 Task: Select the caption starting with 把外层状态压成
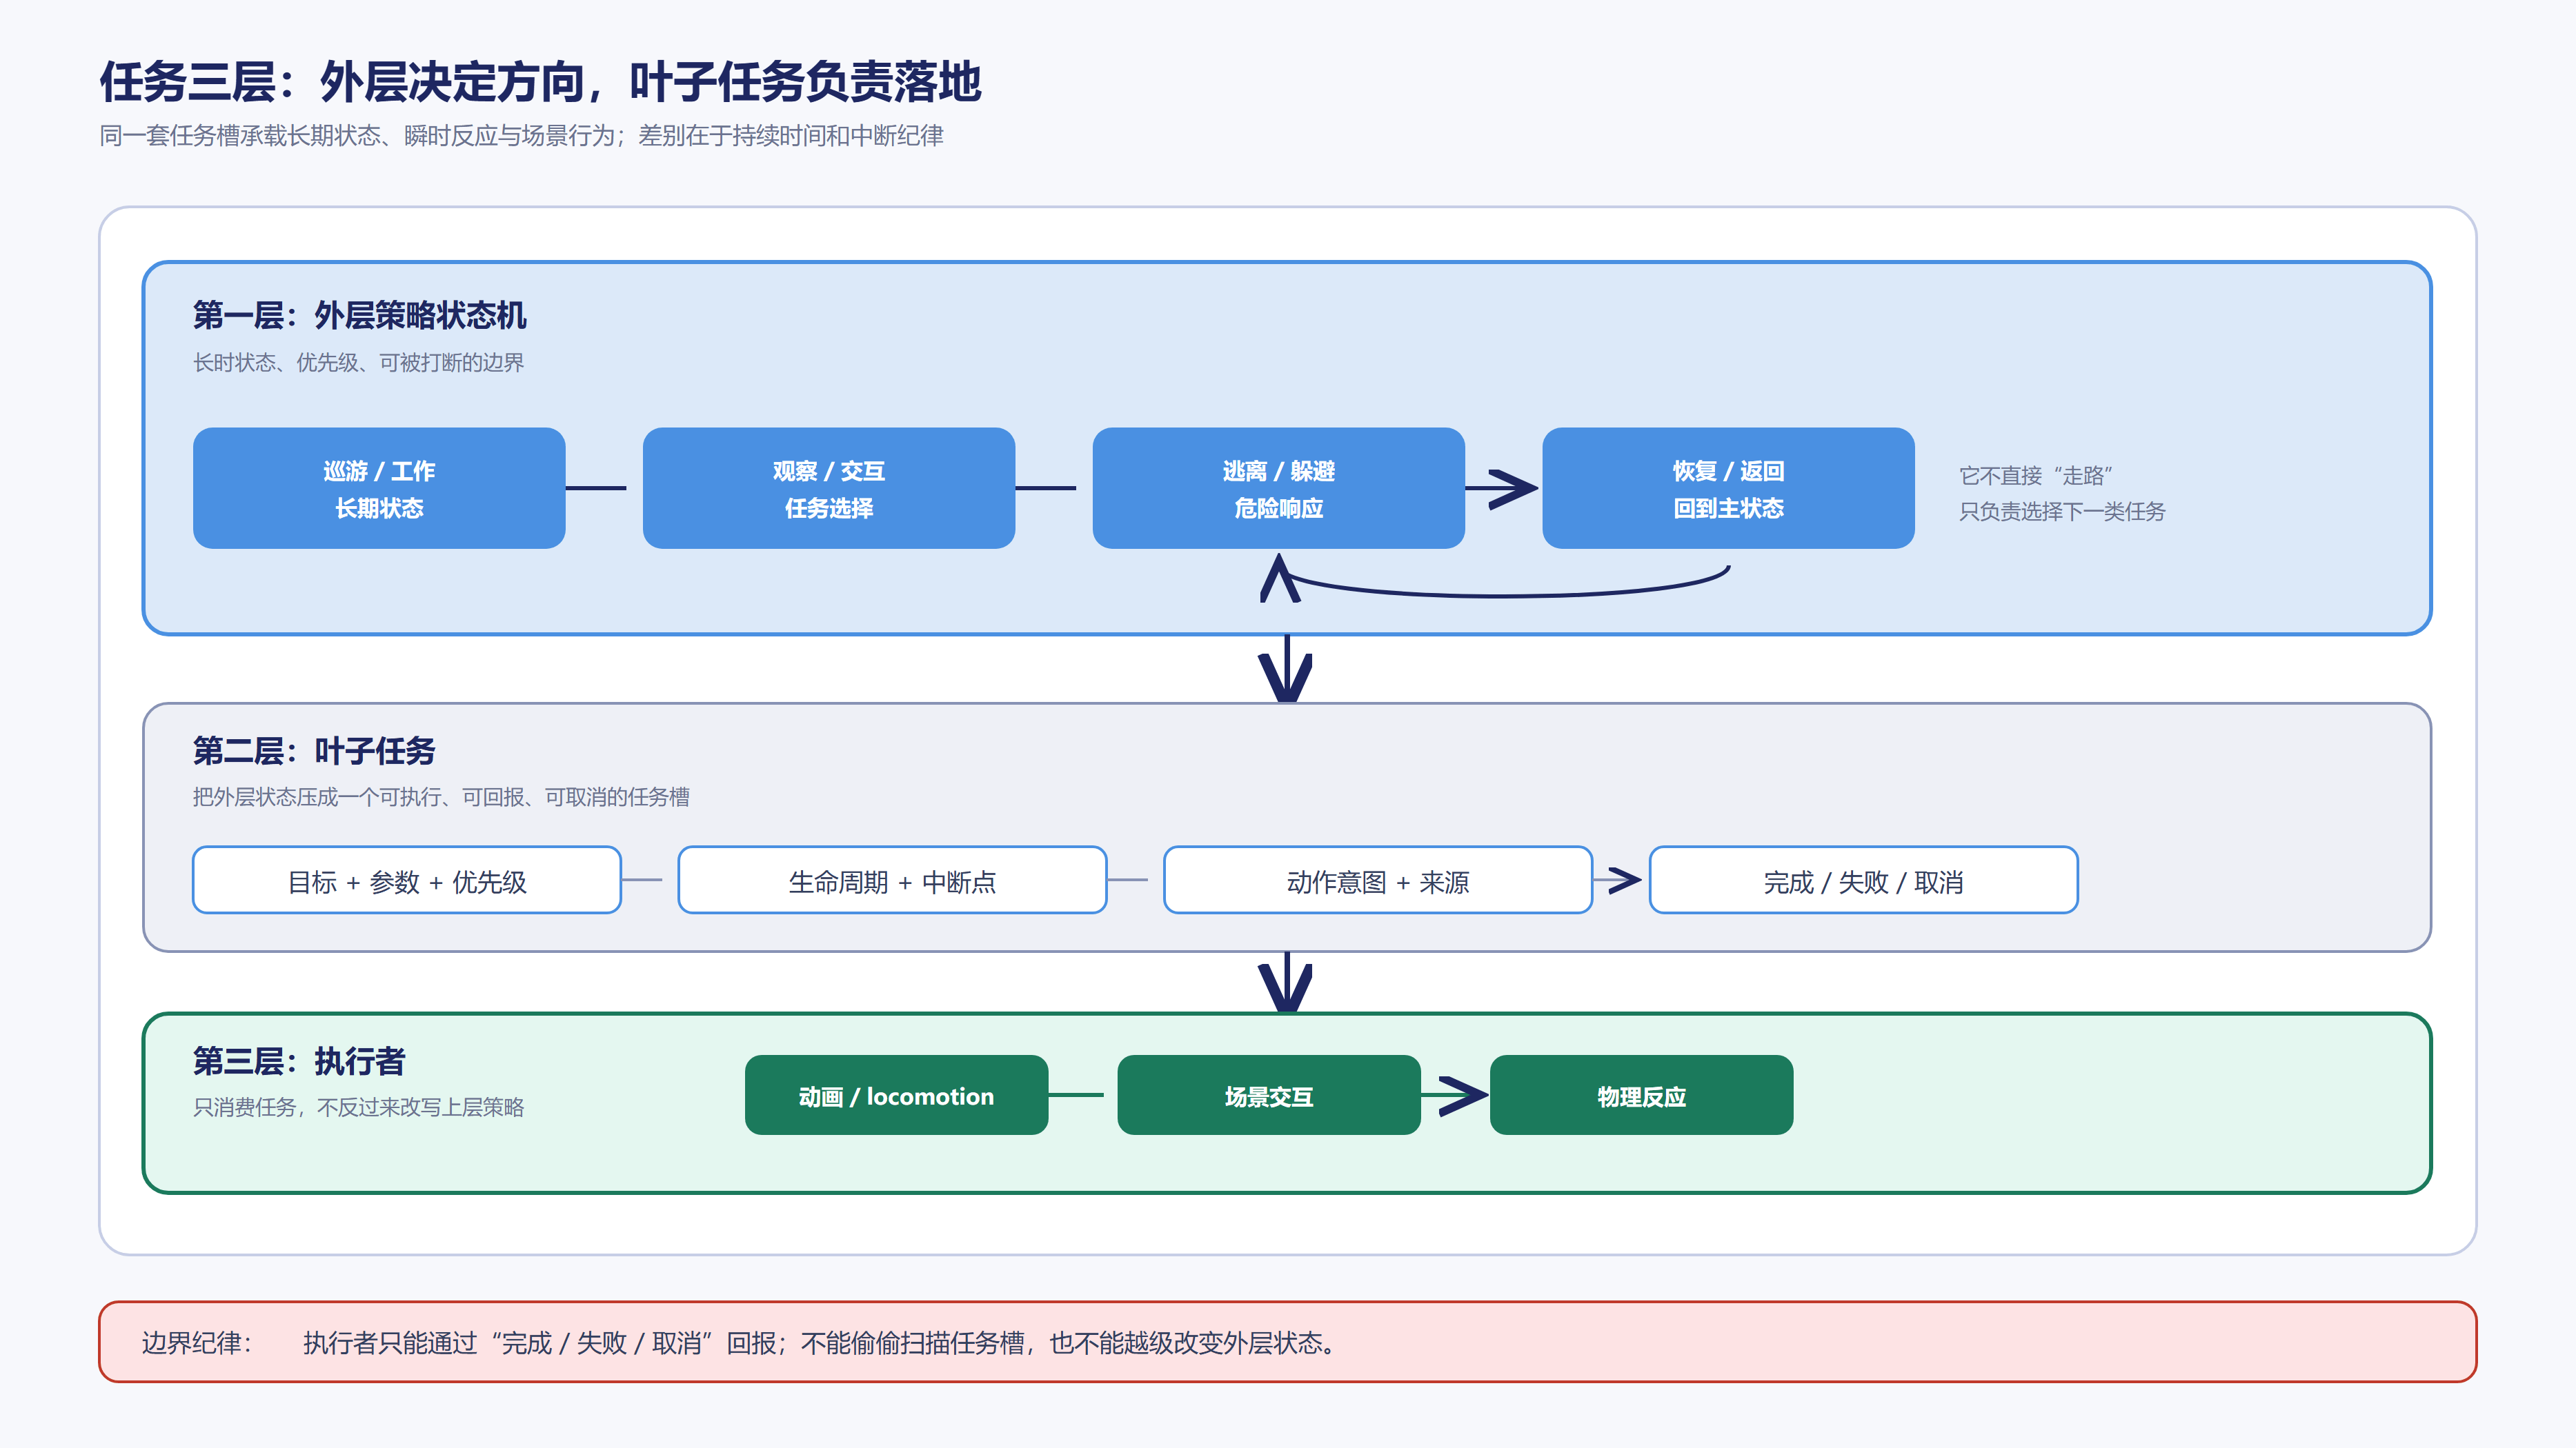click(441, 798)
